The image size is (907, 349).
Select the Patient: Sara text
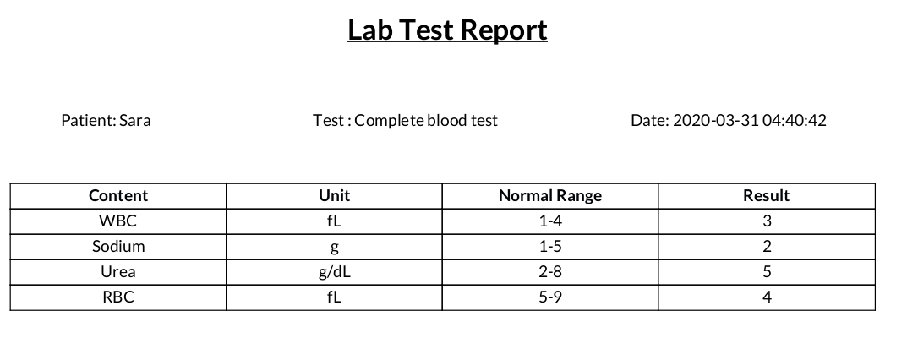[106, 120]
